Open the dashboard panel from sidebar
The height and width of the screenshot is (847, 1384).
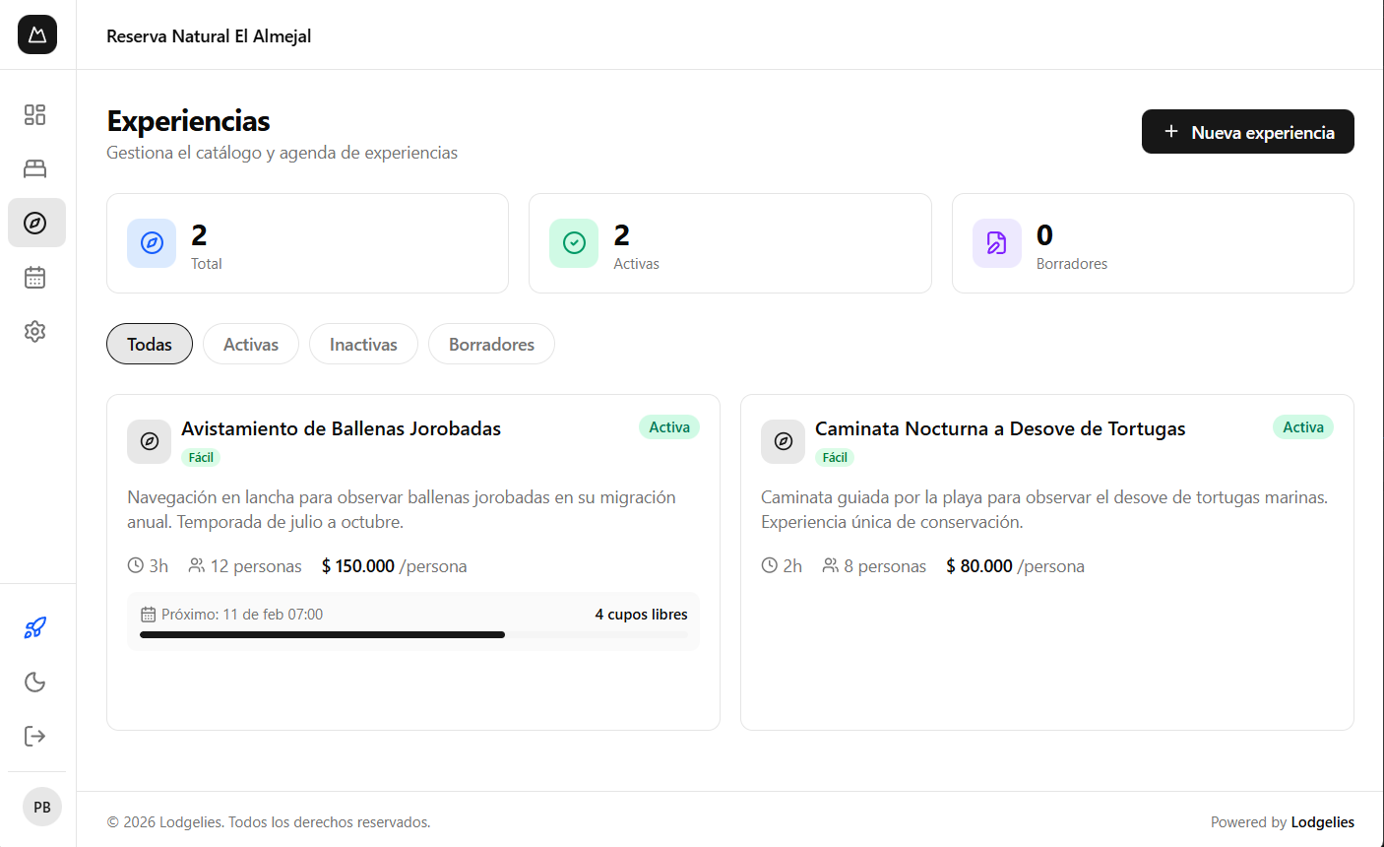pyautogui.click(x=35, y=114)
